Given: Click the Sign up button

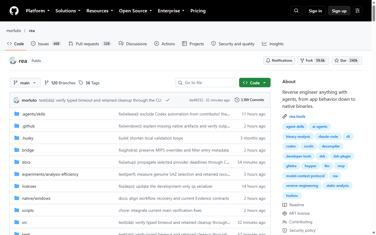Looking at the screenshot, I should tap(339, 11).
